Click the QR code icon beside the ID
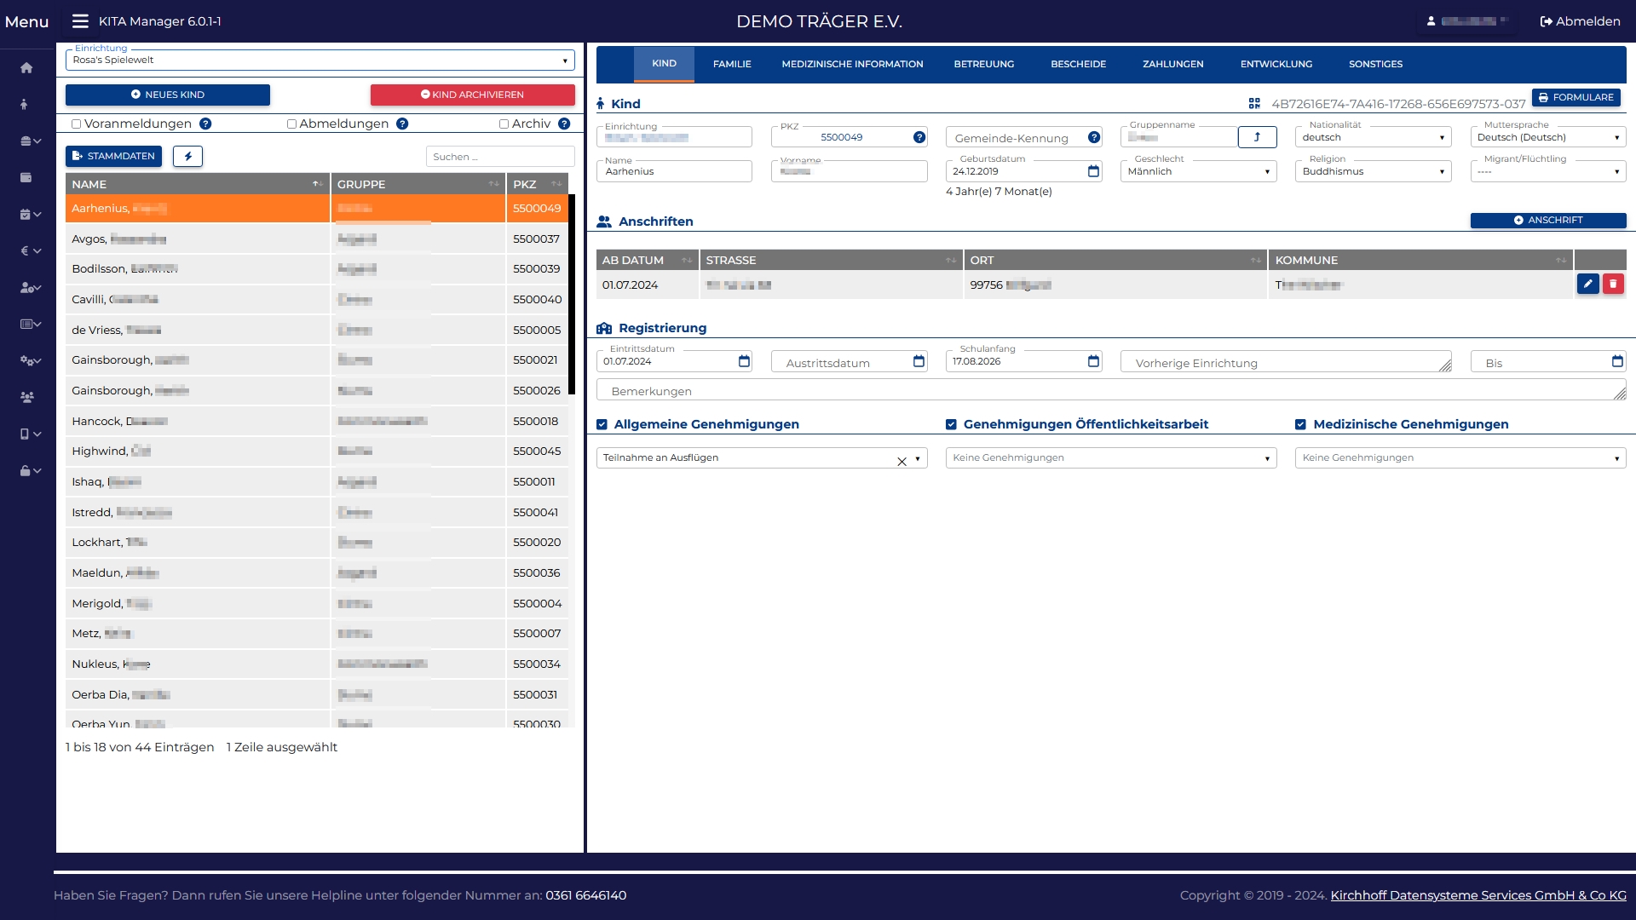Image resolution: width=1636 pixels, height=920 pixels. [x=1254, y=104]
